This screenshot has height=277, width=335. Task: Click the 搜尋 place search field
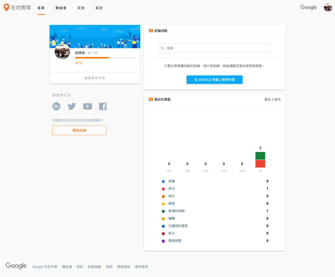(215, 48)
